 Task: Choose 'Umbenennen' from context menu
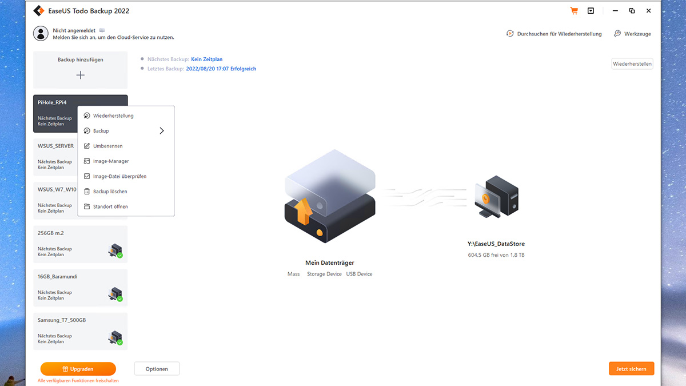tap(126, 146)
